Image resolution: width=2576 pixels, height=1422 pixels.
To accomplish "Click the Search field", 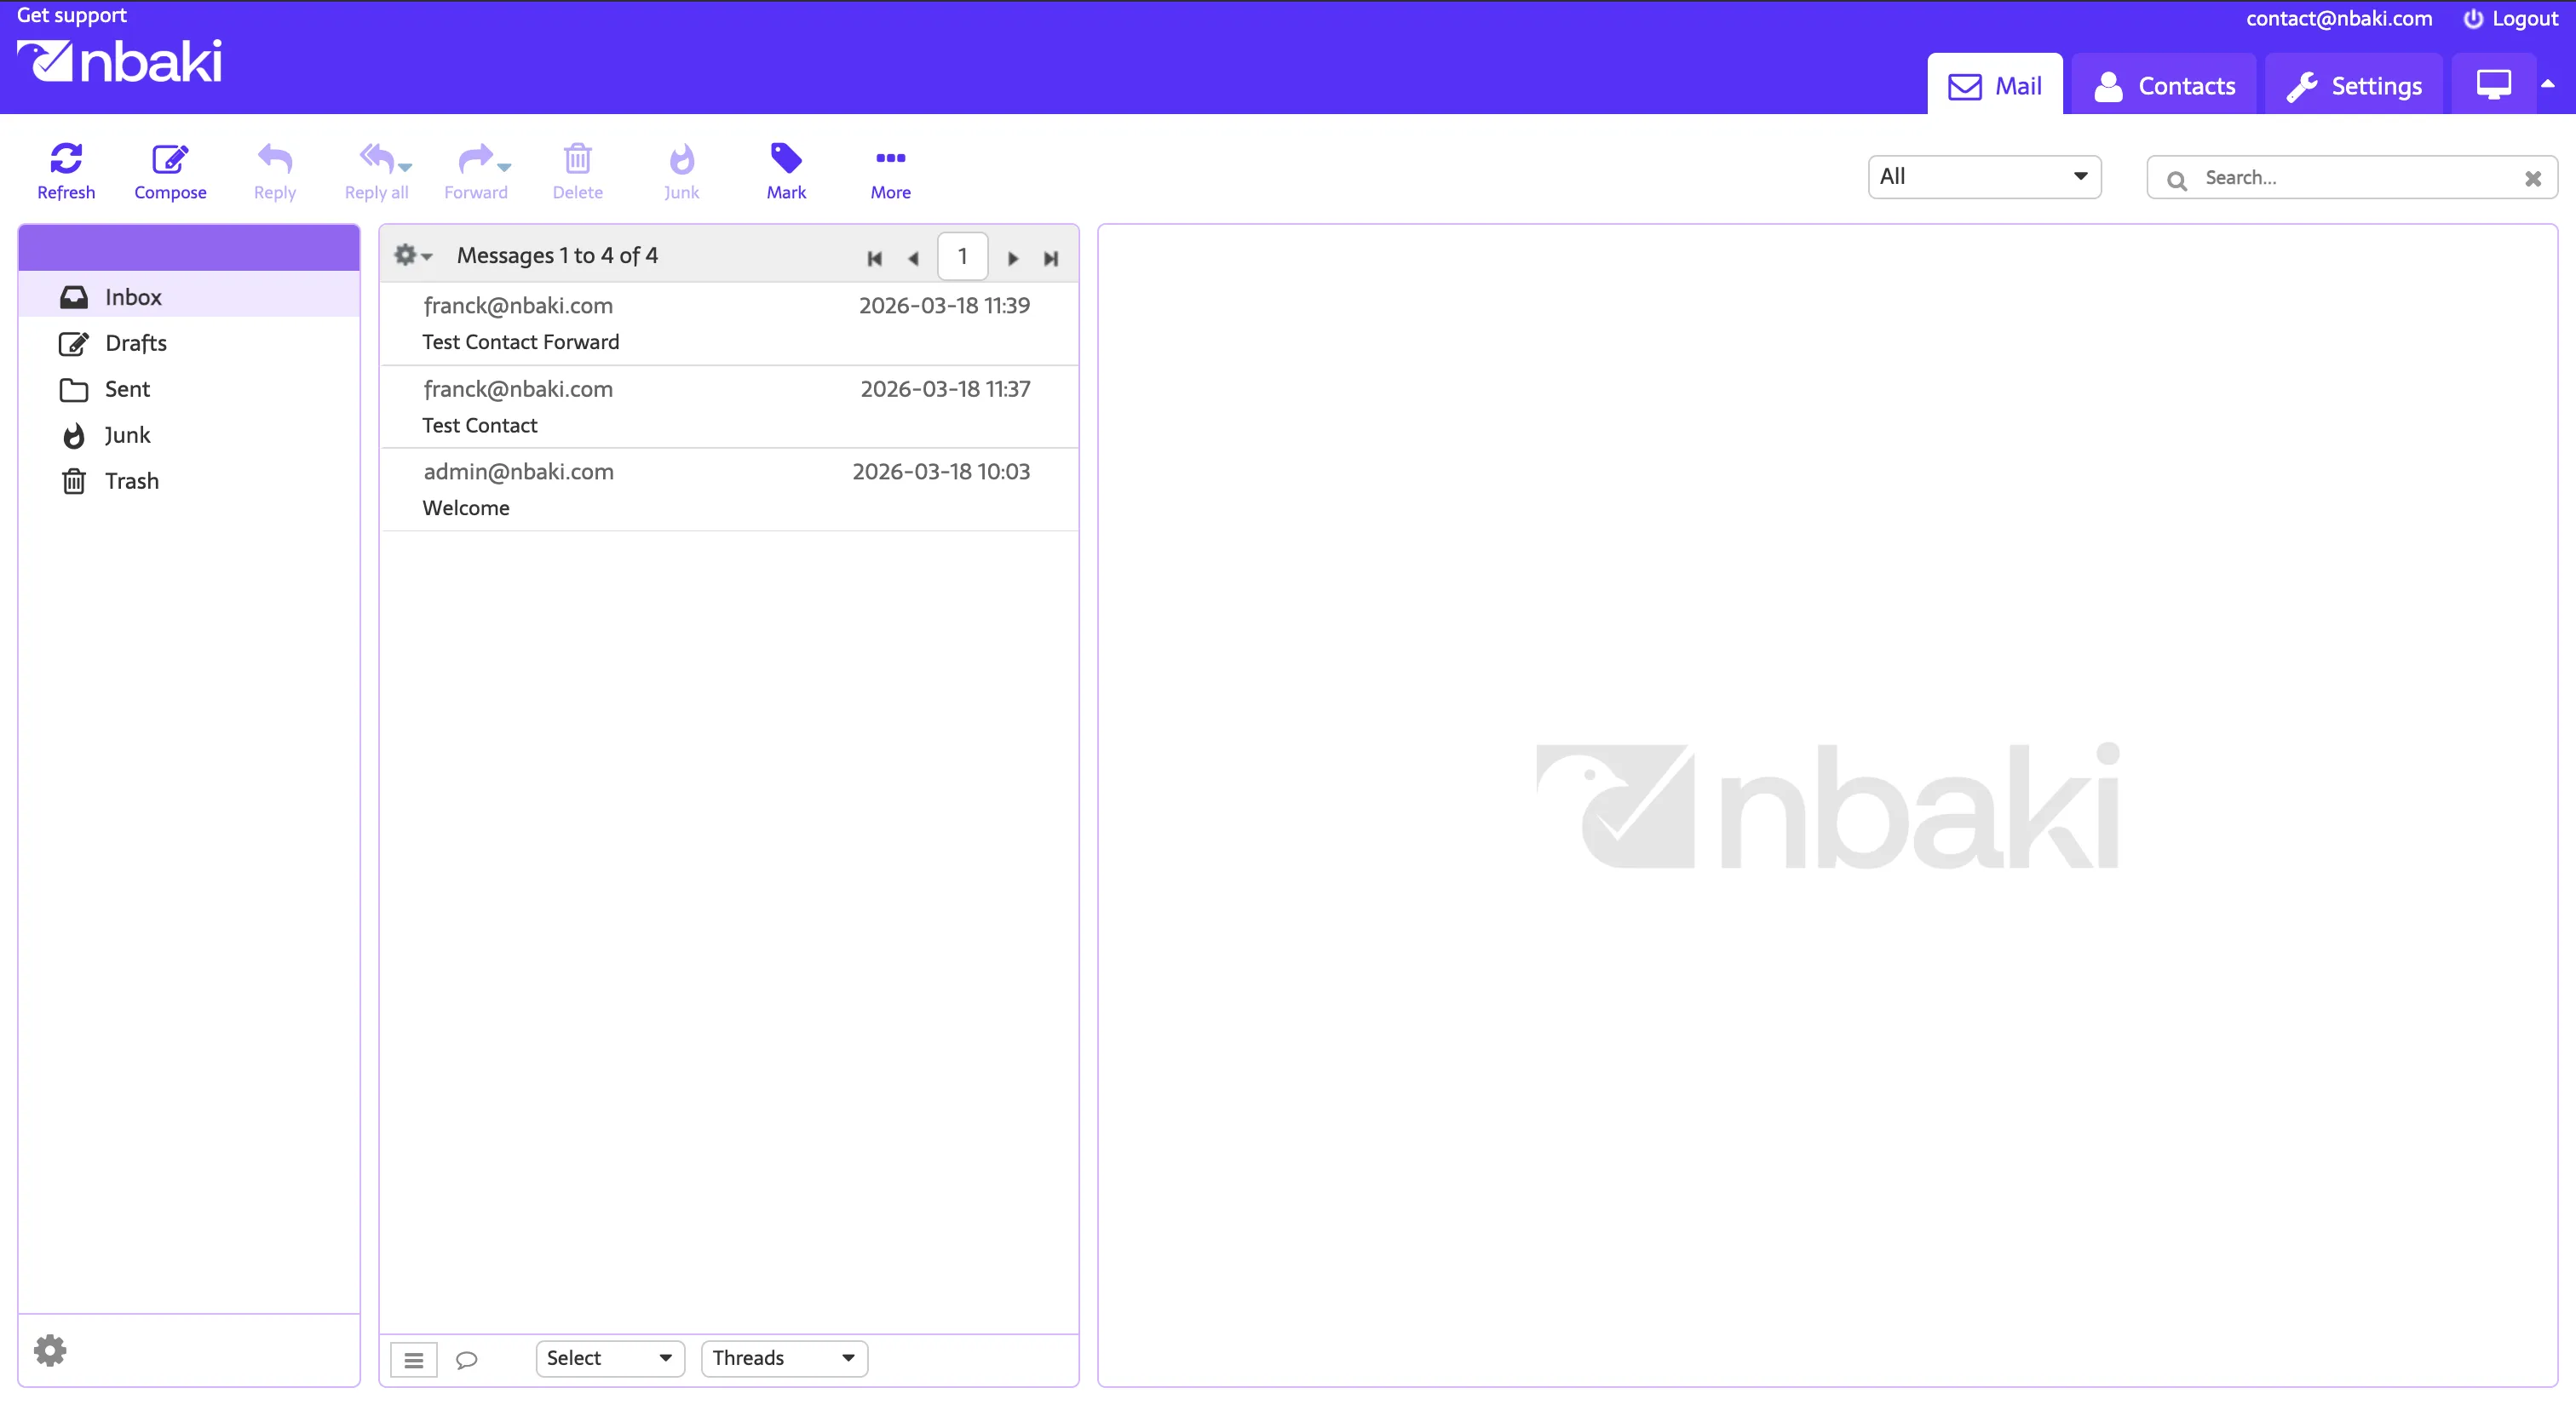I will click(x=2352, y=178).
